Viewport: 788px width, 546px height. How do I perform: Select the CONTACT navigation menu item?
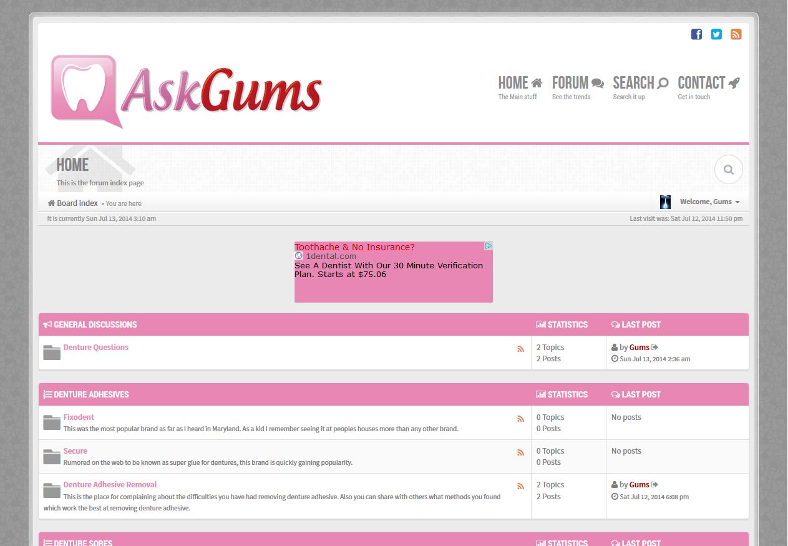(x=708, y=83)
